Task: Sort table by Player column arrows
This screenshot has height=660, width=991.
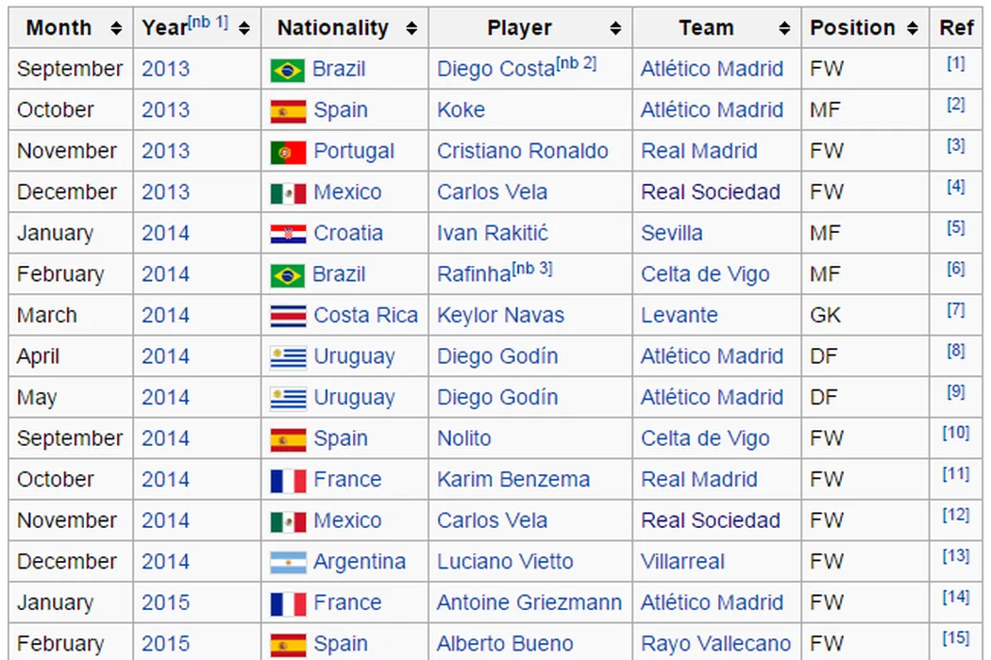Action: click(x=615, y=28)
